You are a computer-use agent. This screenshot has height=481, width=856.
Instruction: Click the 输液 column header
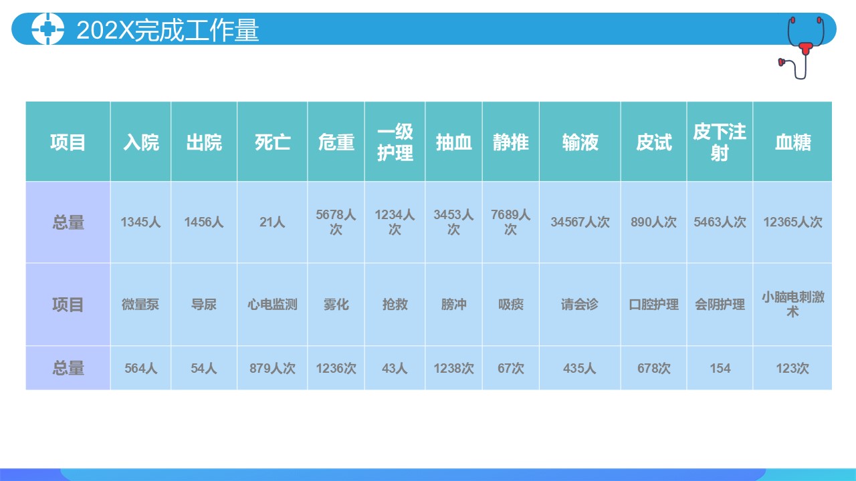pyautogui.click(x=580, y=142)
